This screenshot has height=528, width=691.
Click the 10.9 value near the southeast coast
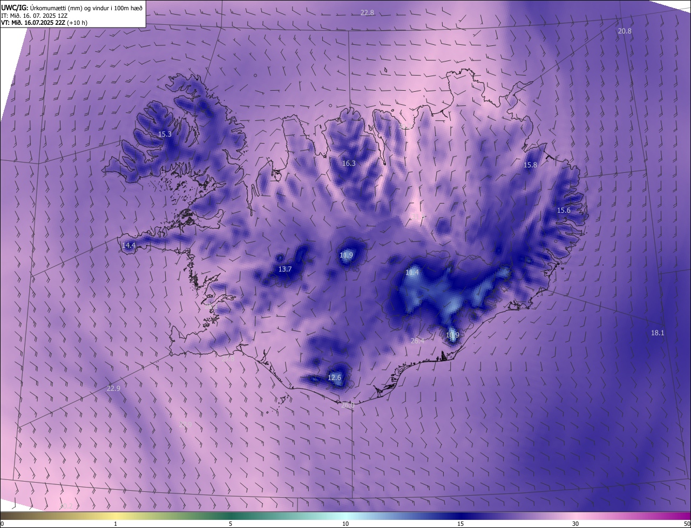(452, 335)
